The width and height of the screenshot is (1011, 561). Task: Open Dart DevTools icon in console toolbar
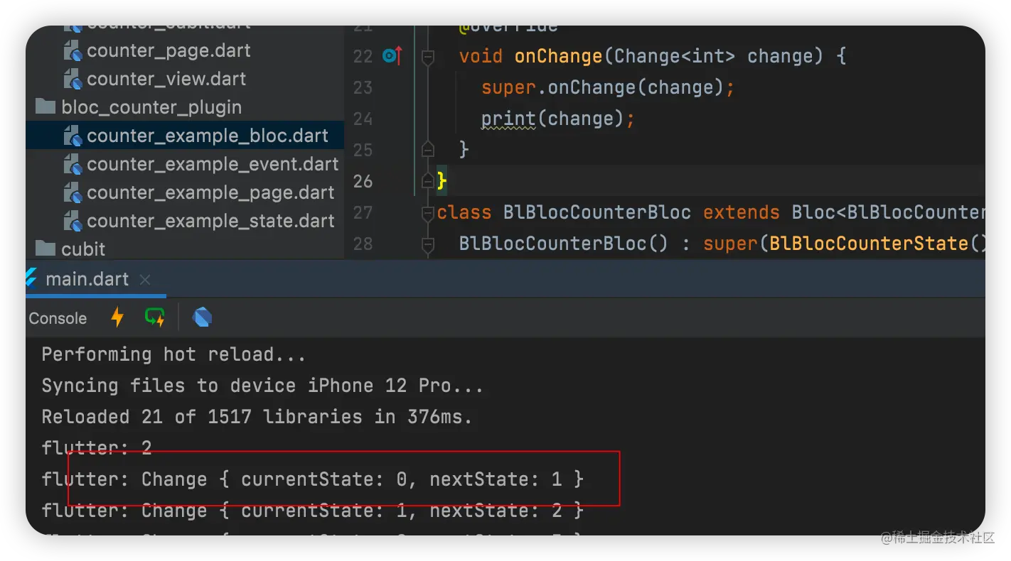click(203, 317)
